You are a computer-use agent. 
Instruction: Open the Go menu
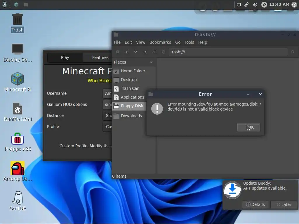pos(178,42)
